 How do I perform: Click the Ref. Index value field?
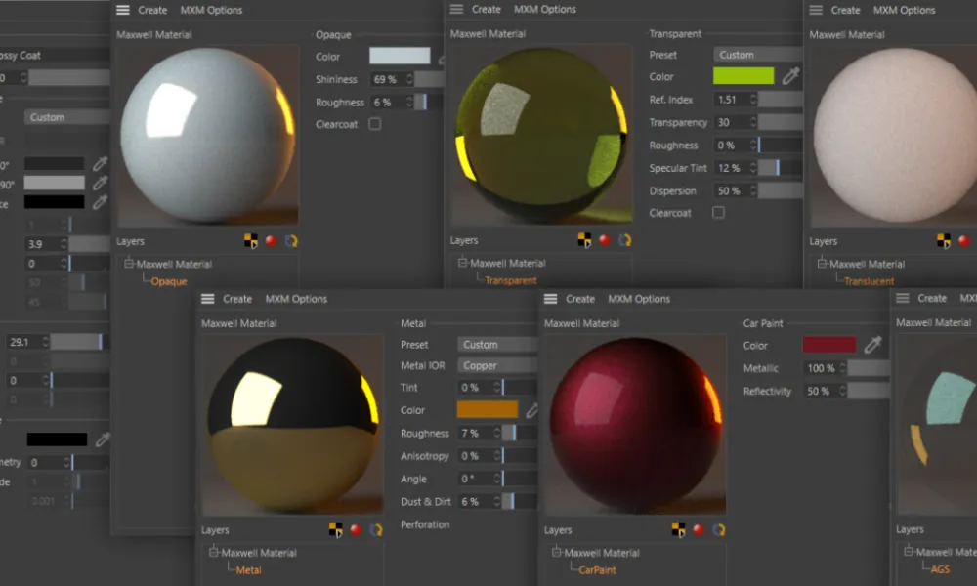point(730,100)
